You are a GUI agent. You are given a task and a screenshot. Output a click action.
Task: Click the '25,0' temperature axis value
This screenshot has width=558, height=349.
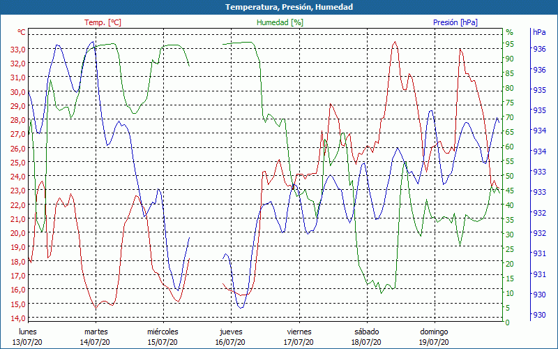pyautogui.click(x=17, y=163)
